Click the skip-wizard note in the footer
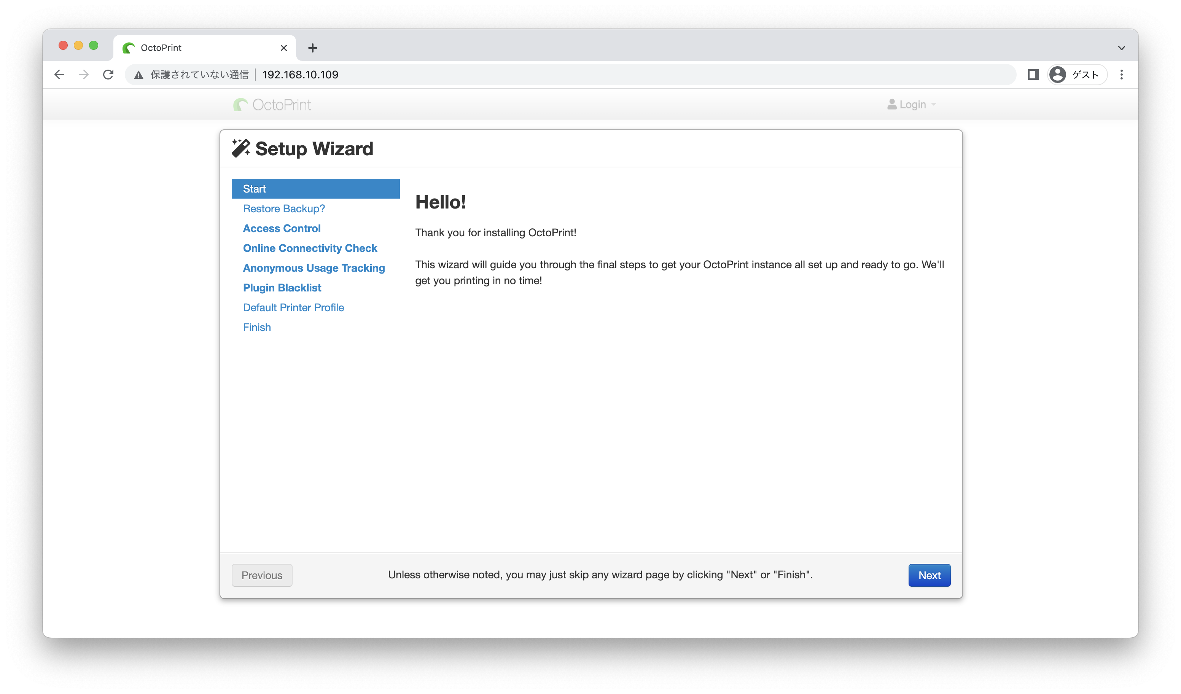The height and width of the screenshot is (694, 1181). [600, 575]
